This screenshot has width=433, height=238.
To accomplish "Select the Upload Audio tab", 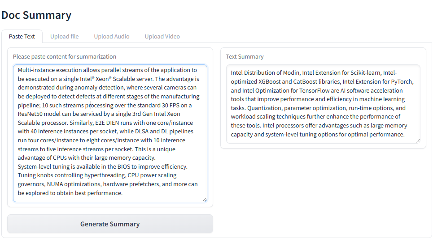I will (x=112, y=37).
